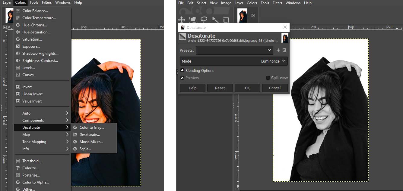Viewport: 403px width, 191px height.
Task: Click the Reset button in the Desaturate dialog
Action: tap(220, 88)
